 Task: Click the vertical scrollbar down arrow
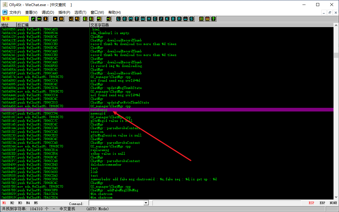[336, 197]
